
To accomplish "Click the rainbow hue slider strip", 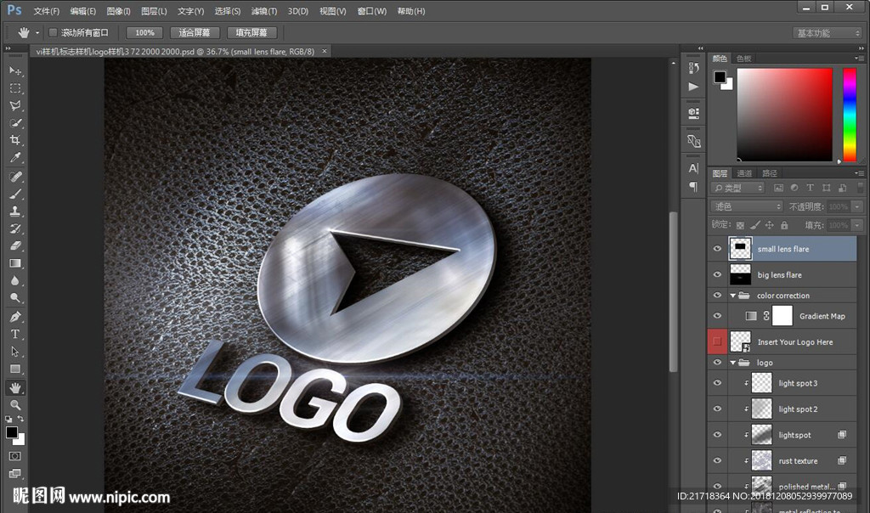I will click(x=849, y=114).
